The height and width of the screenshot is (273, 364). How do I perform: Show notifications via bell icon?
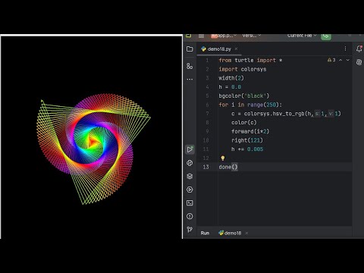coord(359,49)
